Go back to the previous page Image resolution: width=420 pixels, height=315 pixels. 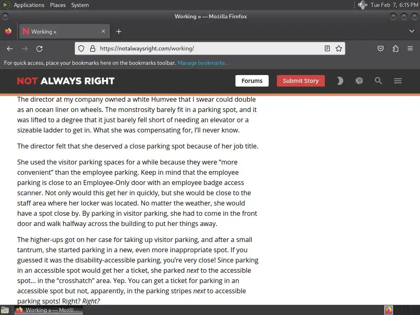tap(10, 48)
